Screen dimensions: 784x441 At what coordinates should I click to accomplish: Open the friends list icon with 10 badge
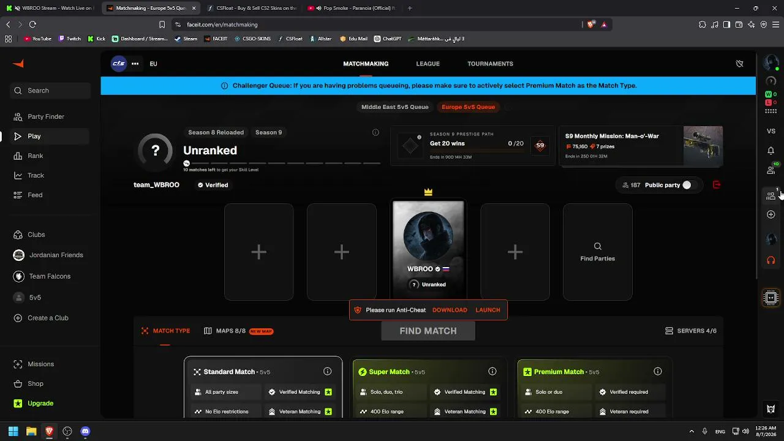coord(771,170)
